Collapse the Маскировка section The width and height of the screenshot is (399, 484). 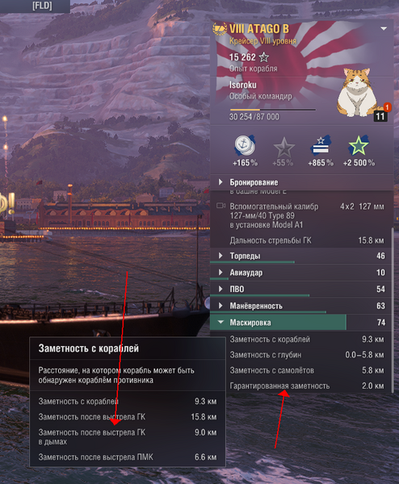tap(302, 323)
